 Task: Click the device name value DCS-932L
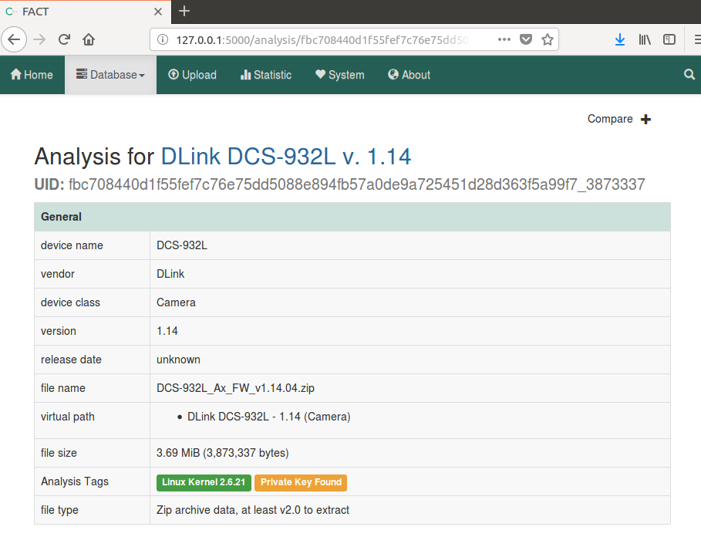[182, 245]
